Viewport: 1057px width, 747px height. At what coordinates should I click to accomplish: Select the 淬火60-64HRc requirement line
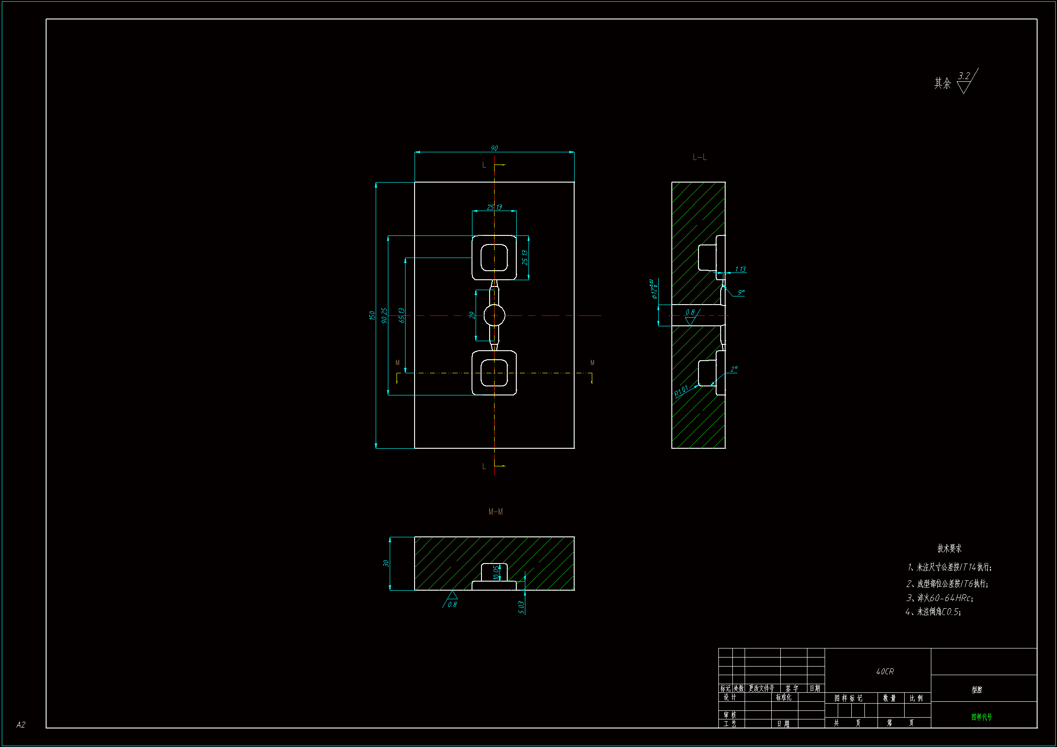(939, 598)
